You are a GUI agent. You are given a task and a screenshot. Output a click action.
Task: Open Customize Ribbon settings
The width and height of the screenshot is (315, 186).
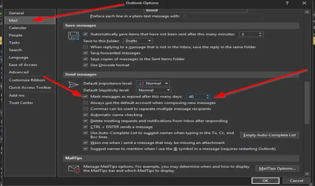coord(30,80)
